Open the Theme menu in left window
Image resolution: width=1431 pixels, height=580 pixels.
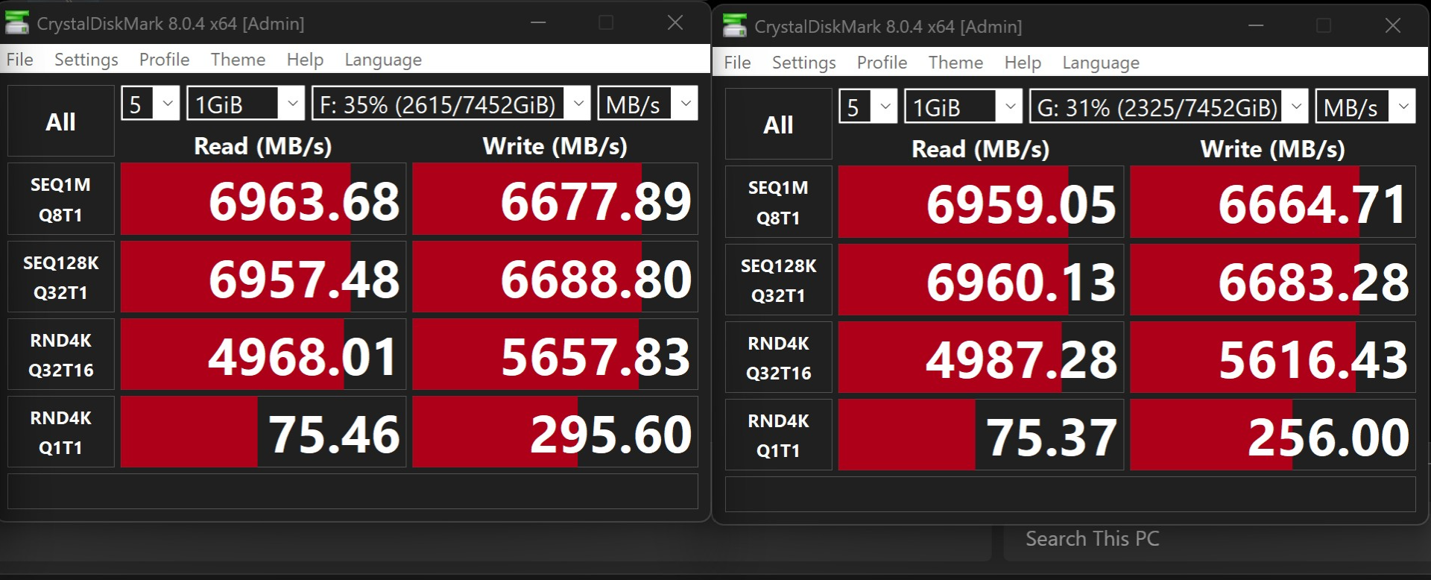tap(238, 60)
